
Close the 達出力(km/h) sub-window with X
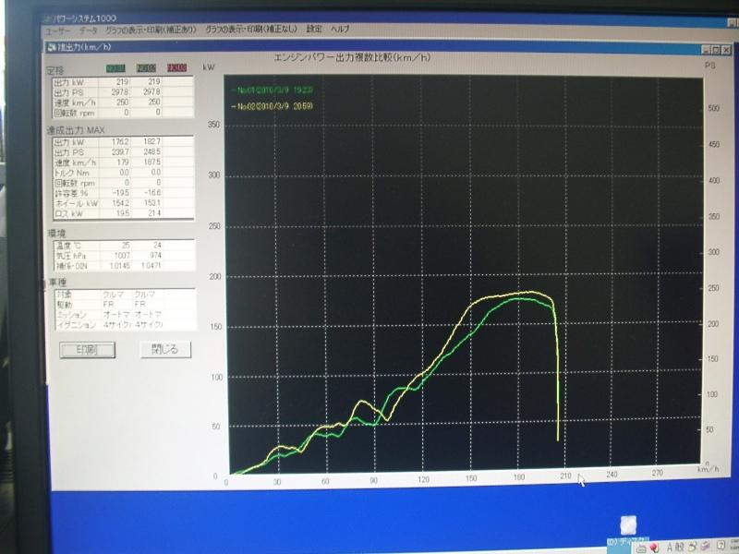click(x=726, y=50)
